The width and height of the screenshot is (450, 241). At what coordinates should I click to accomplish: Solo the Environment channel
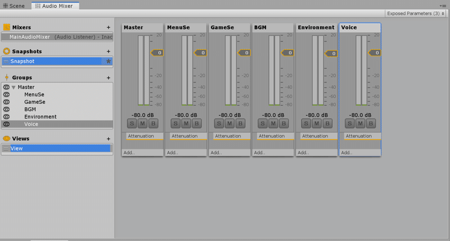tap(306, 124)
